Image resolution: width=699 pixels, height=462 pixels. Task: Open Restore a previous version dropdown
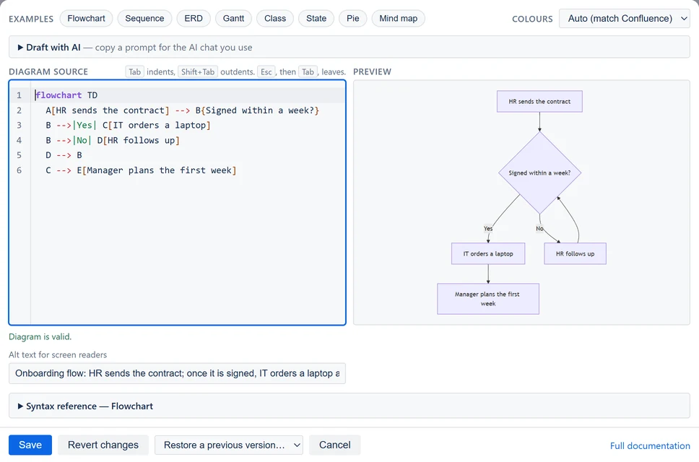229,445
